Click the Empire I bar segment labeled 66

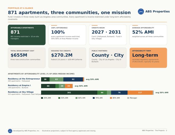coord(48,86)
